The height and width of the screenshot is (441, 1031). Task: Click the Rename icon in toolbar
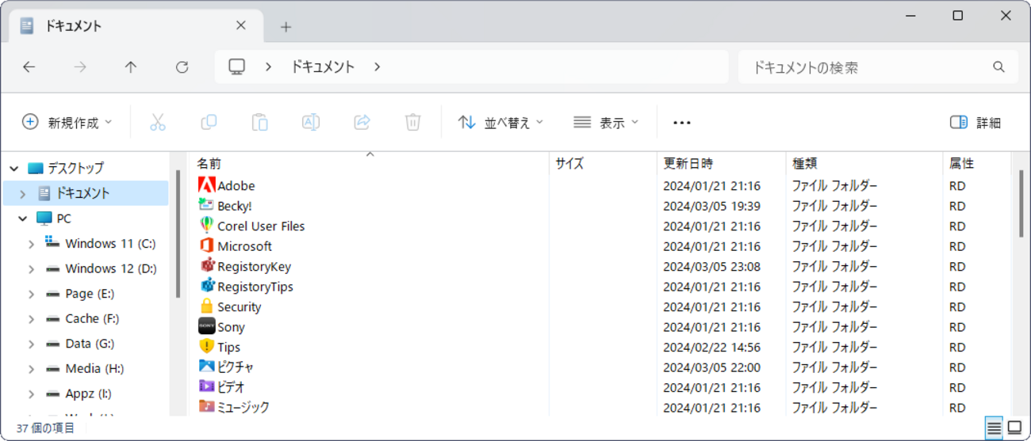pyautogui.click(x=311, y=122)
